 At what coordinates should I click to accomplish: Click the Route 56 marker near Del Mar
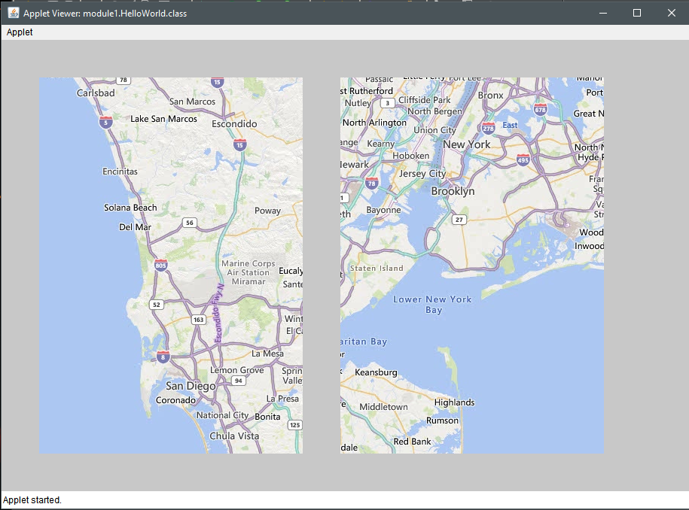(x=189, y=223)
